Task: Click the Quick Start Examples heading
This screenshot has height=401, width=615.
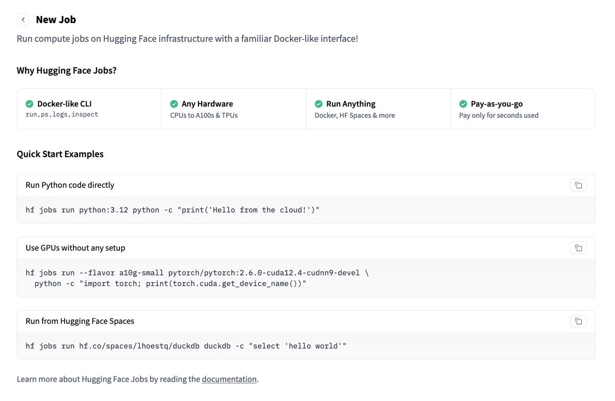Action: pos(60,154)
